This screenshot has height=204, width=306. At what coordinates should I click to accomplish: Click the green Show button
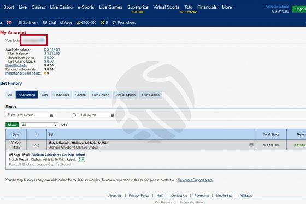[x=12, y=125]
